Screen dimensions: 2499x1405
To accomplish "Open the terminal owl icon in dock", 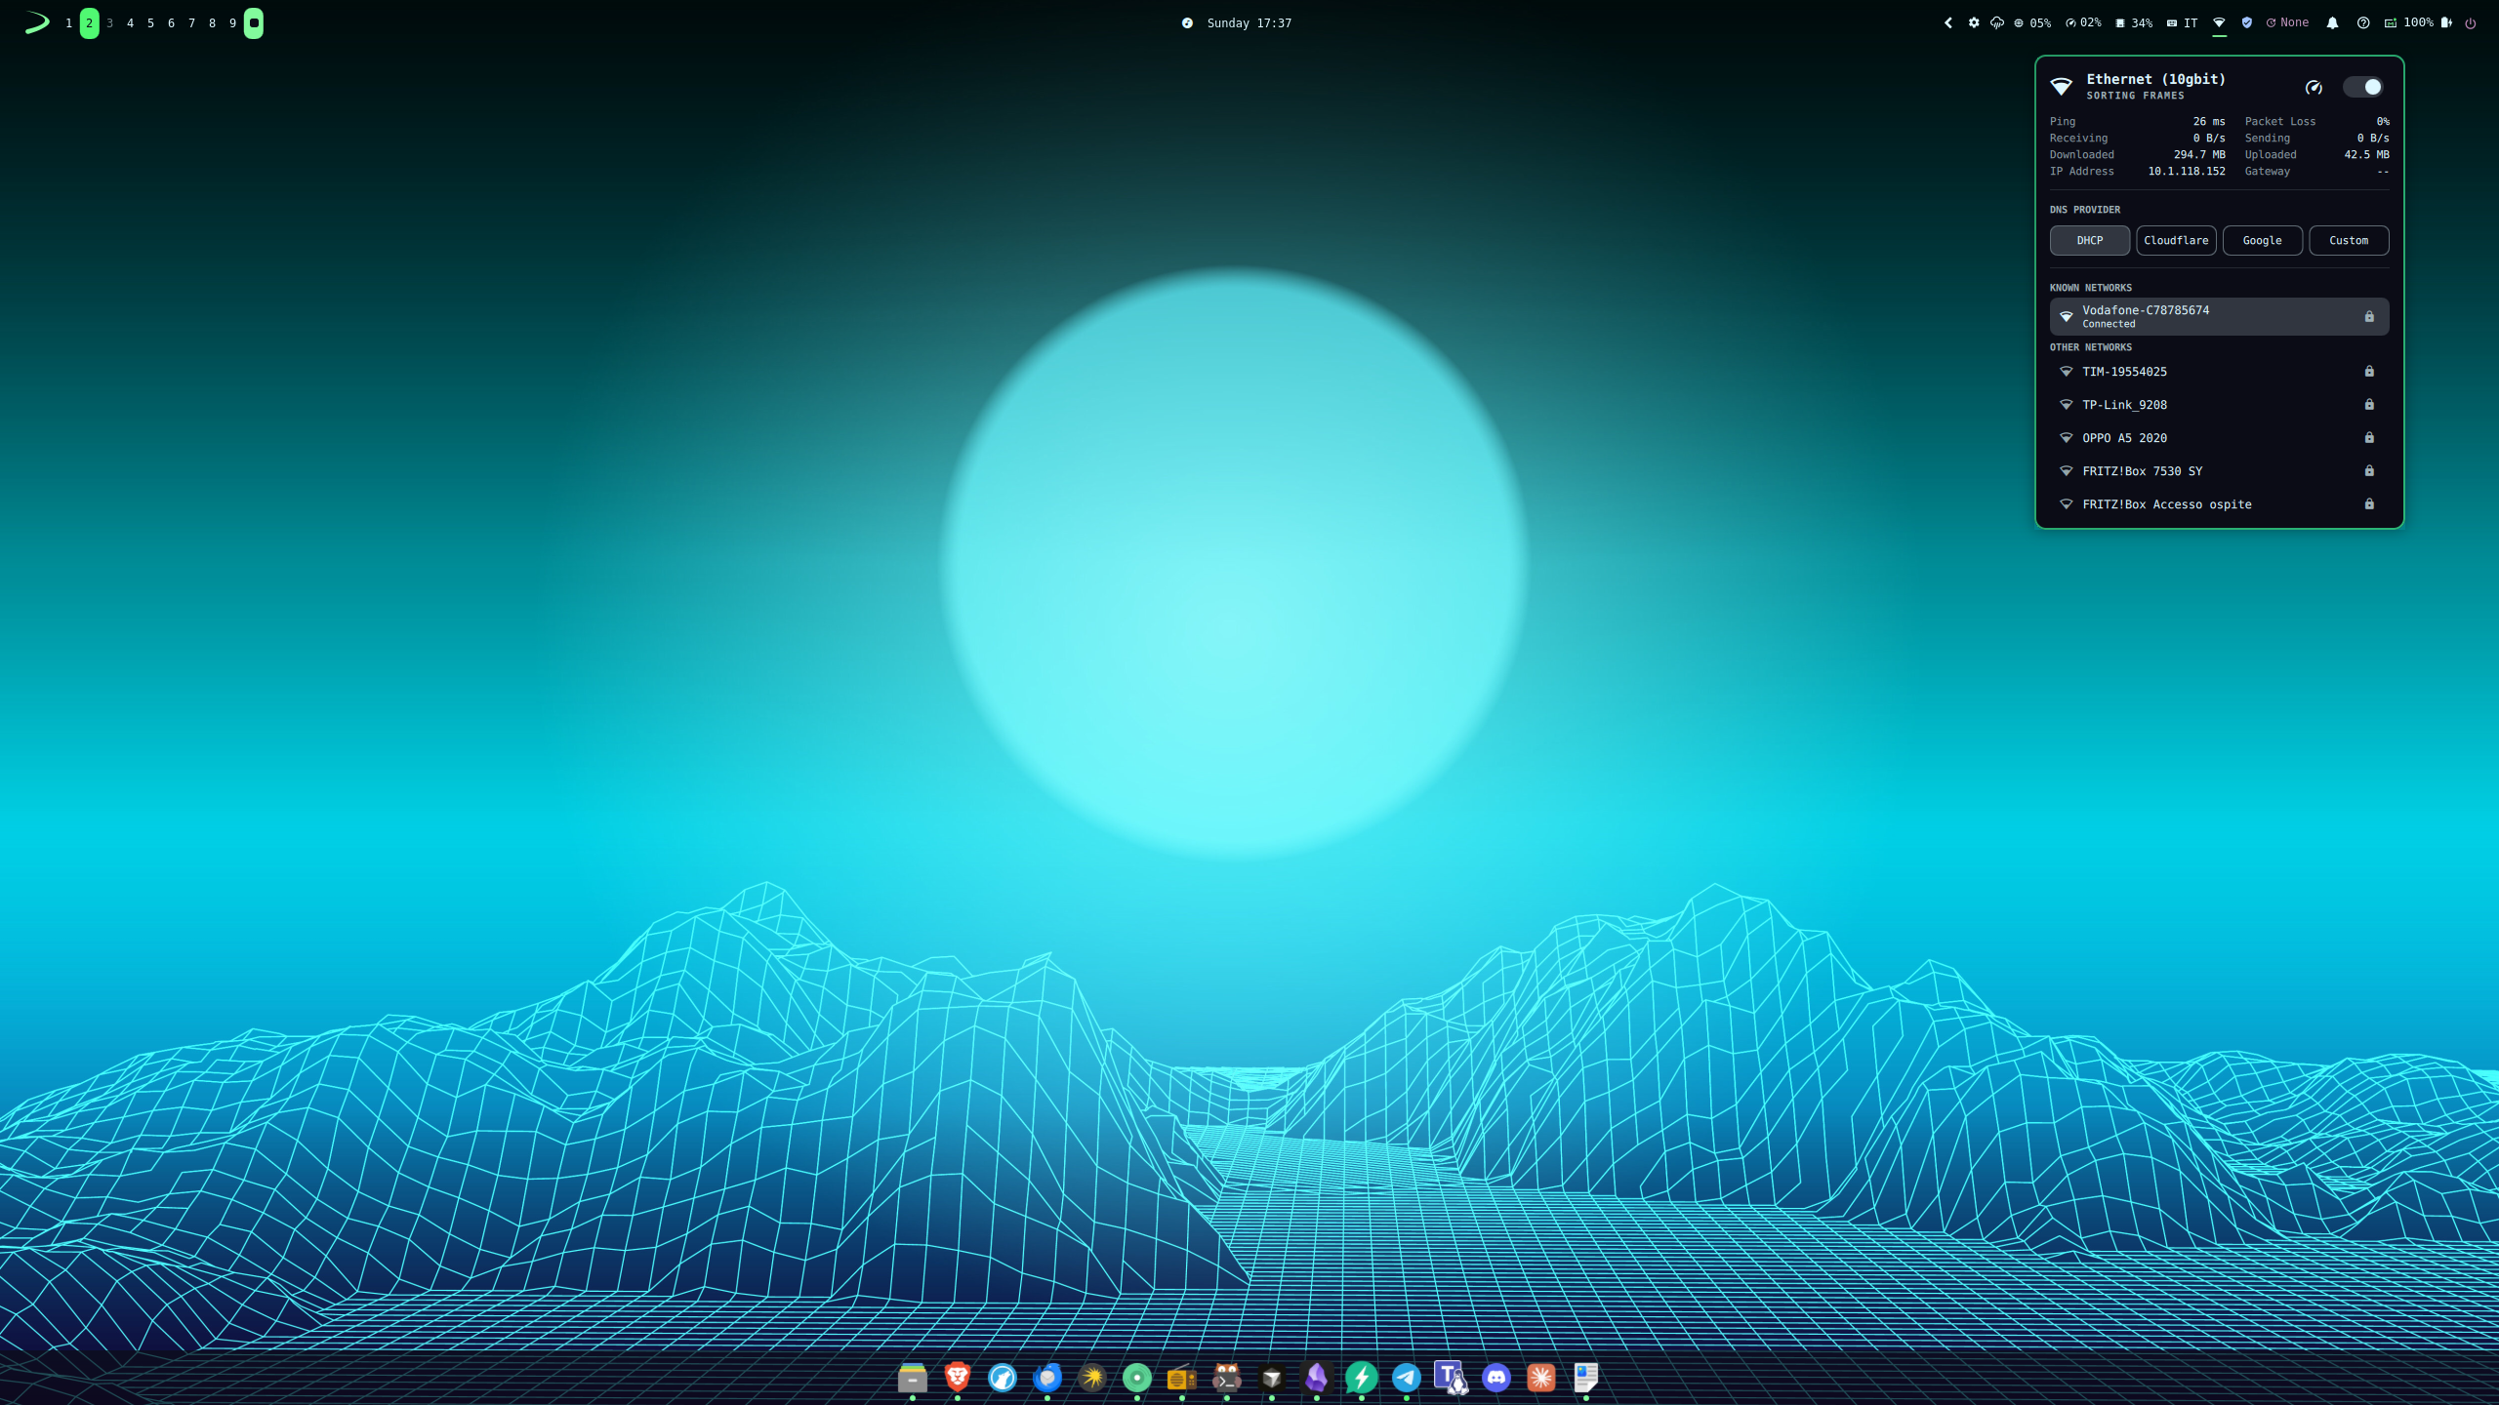I will pos(1227,1378).
